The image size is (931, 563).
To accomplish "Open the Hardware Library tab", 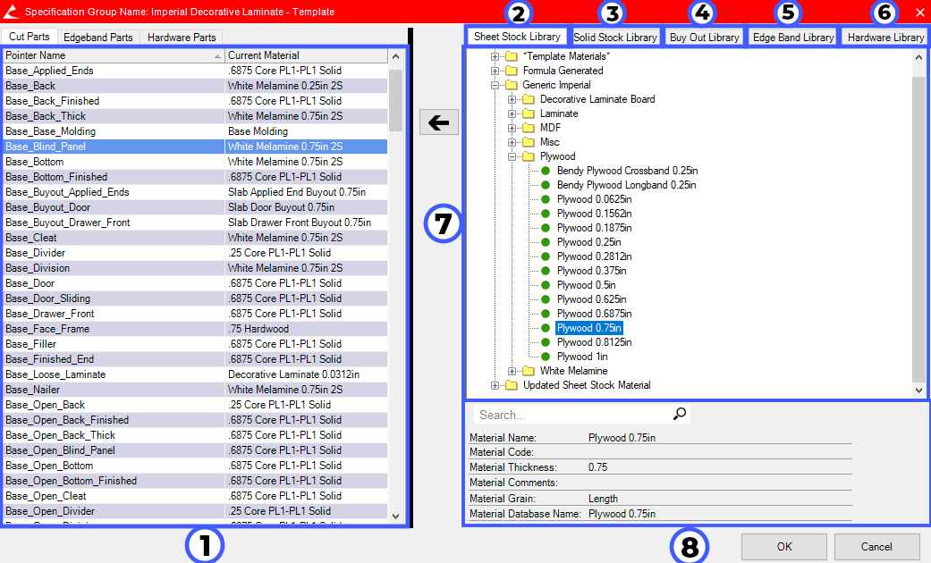I will [884, 38].
